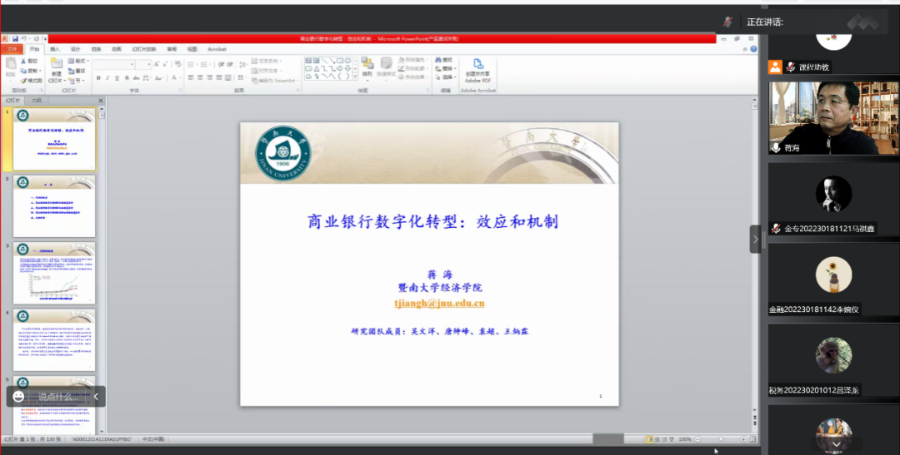Open the File (文件) button
This screenshot has width=900, height=455.
coord(12,49)
